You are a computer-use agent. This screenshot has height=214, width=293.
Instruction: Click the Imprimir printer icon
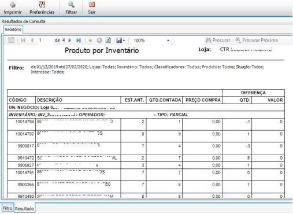pyautogui.click(x=13, y=5)
